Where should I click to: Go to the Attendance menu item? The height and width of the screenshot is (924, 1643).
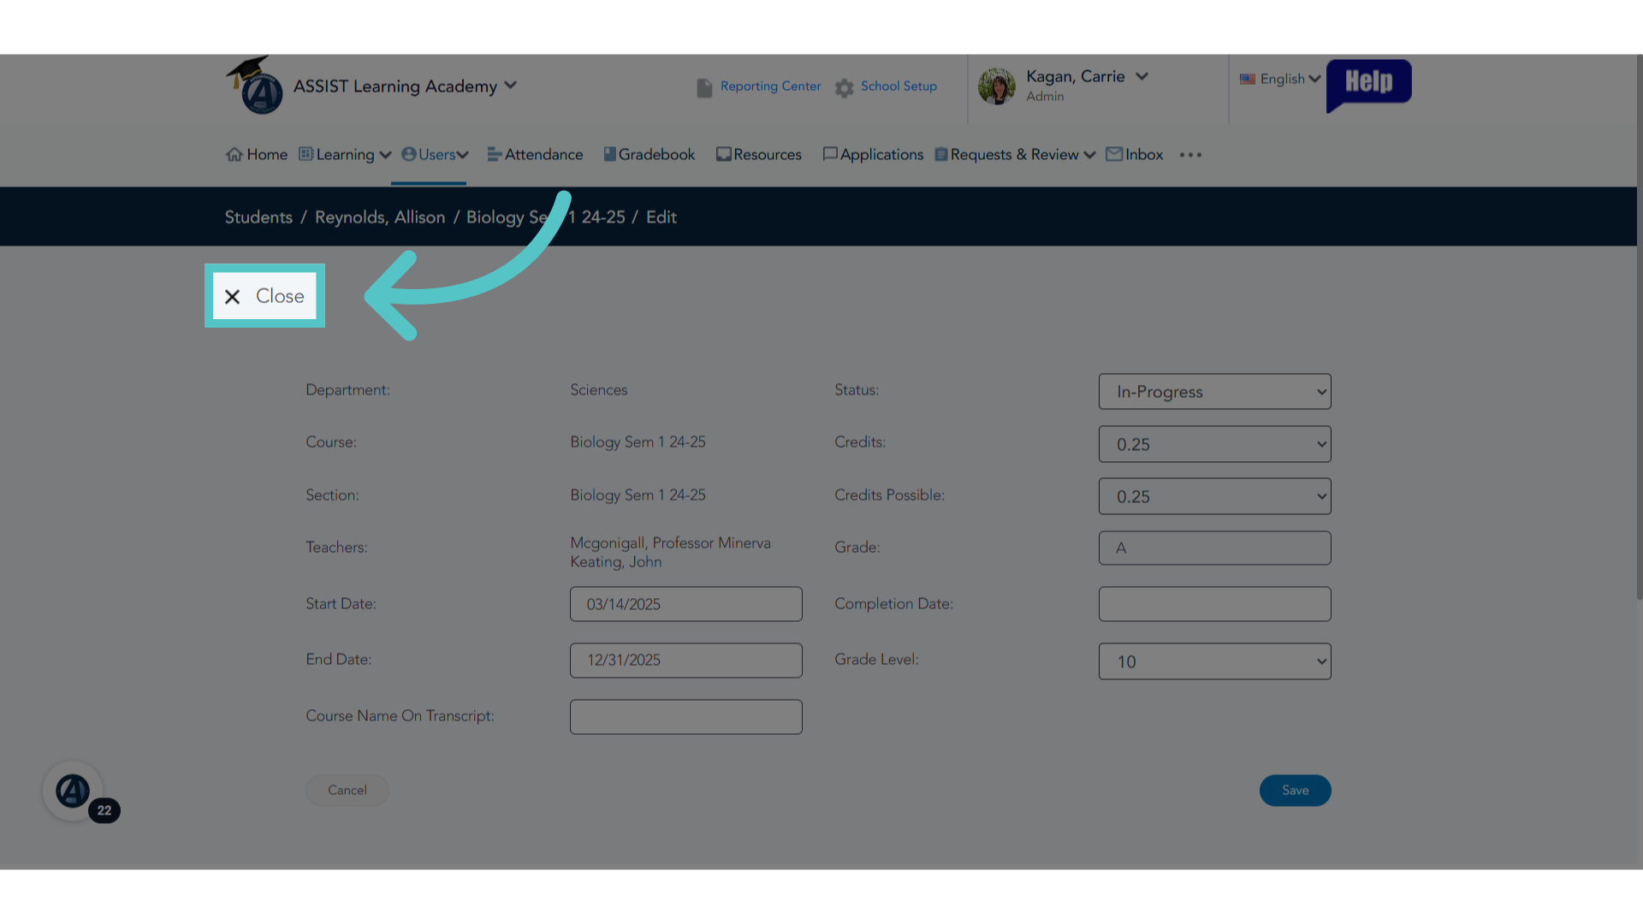click(x=535, y=154)
